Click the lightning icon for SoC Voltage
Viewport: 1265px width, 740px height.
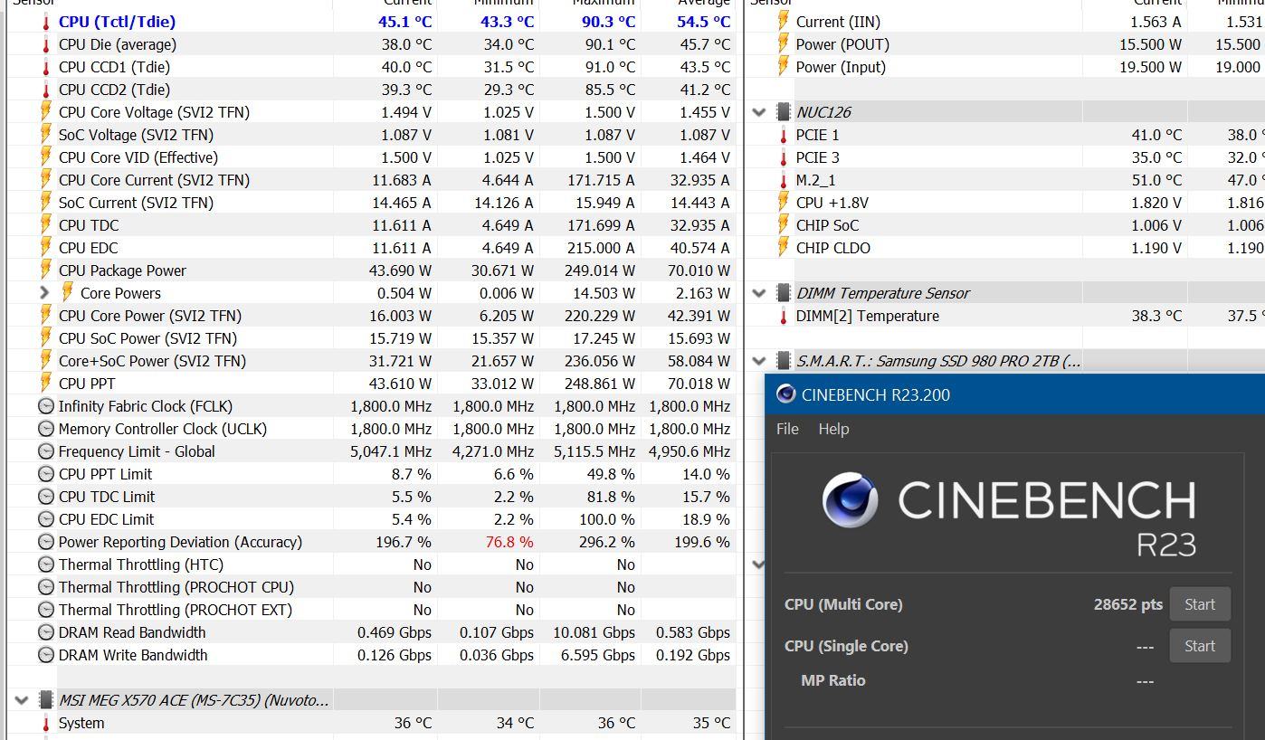tap(46, 135)
